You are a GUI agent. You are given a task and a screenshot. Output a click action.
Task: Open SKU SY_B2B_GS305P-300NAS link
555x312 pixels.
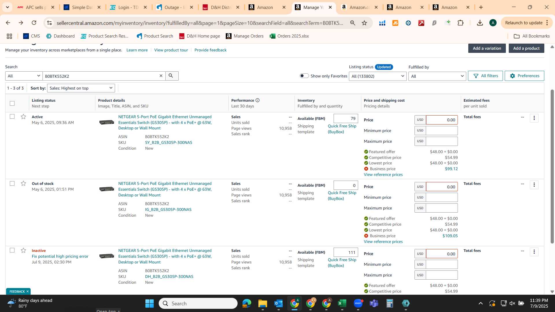[169, 142]
